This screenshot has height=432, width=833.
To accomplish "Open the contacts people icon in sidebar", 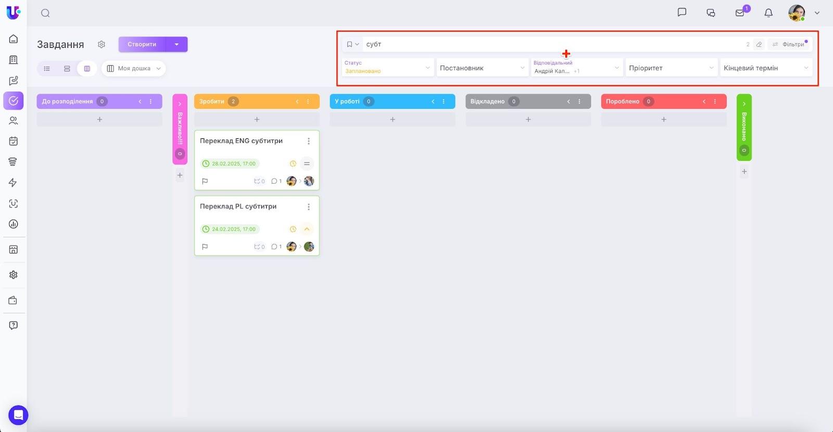I will [14, 121].
